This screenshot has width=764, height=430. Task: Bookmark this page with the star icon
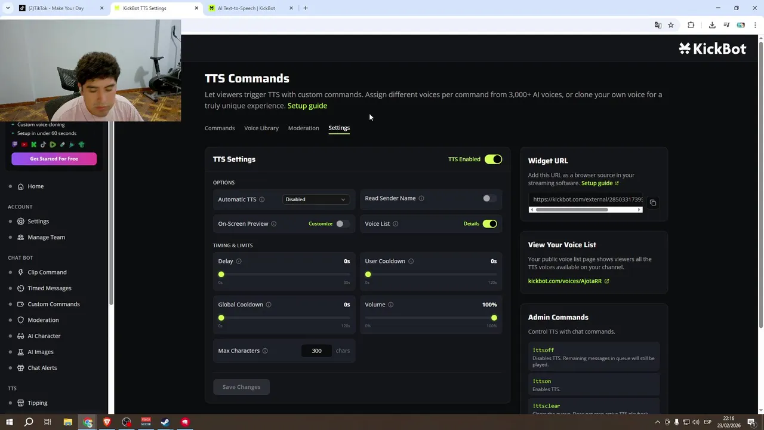[x=671, y=25]
